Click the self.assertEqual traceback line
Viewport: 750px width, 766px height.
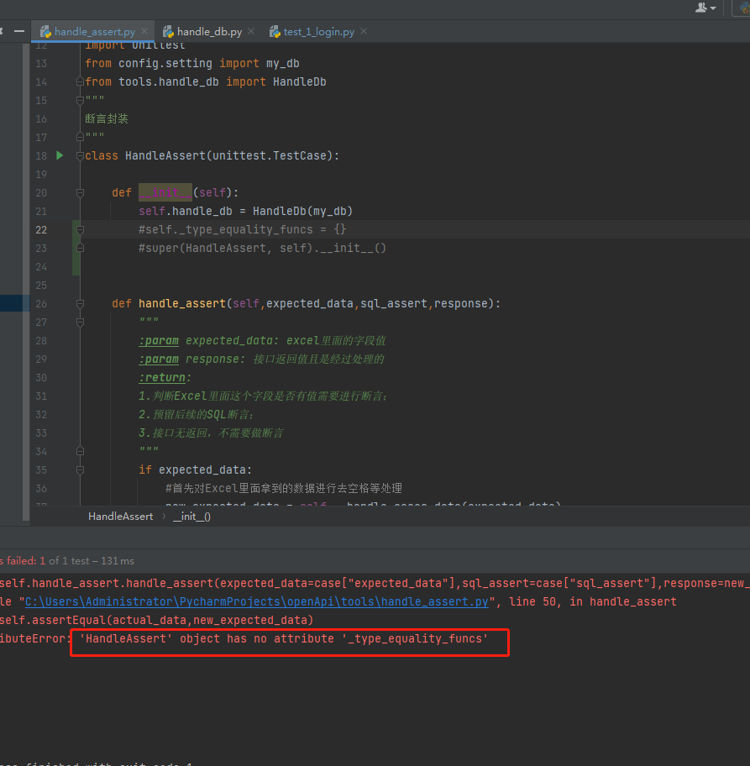pyautogui.click(x=156, y=621)
